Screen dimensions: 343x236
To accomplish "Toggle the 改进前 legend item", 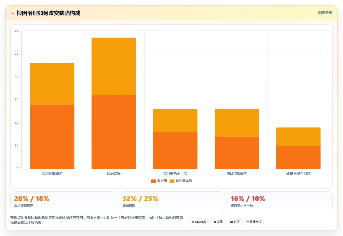I will 159,181.
